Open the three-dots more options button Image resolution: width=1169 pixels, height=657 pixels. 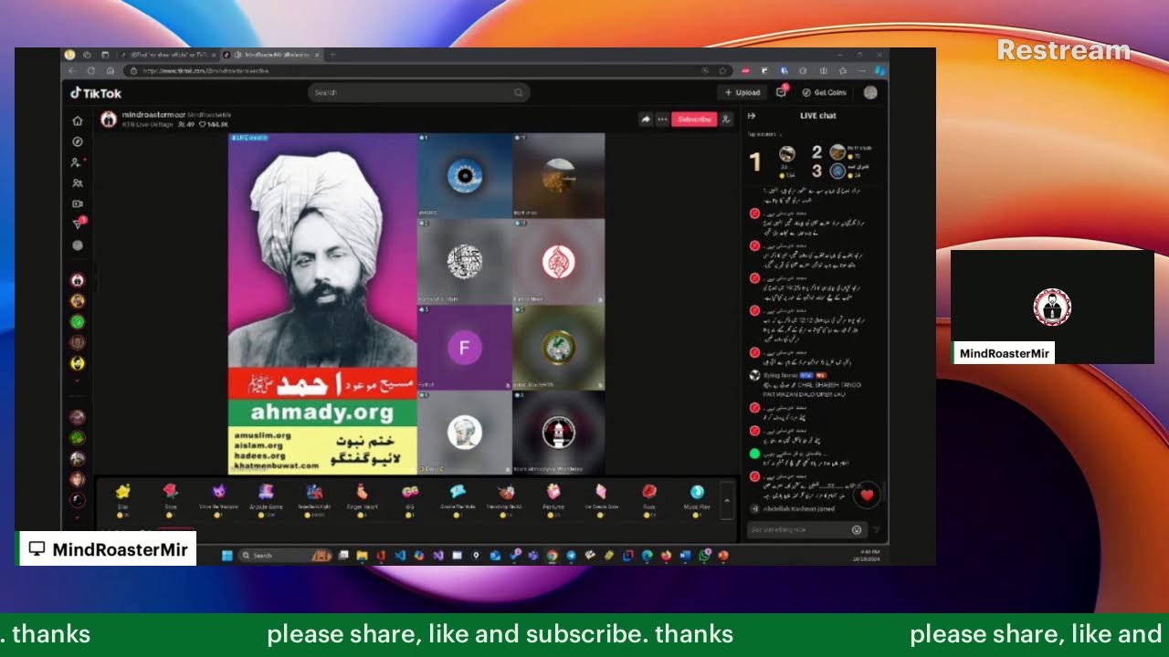(x=662, y=120)
